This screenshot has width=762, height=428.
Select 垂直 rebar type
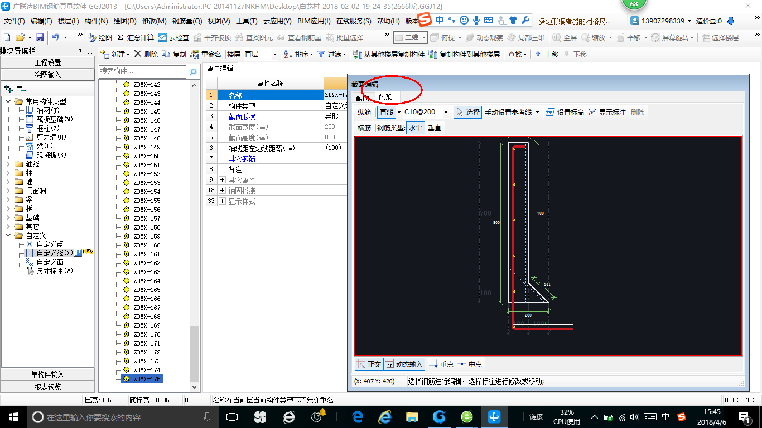click(x=435, y=128)
